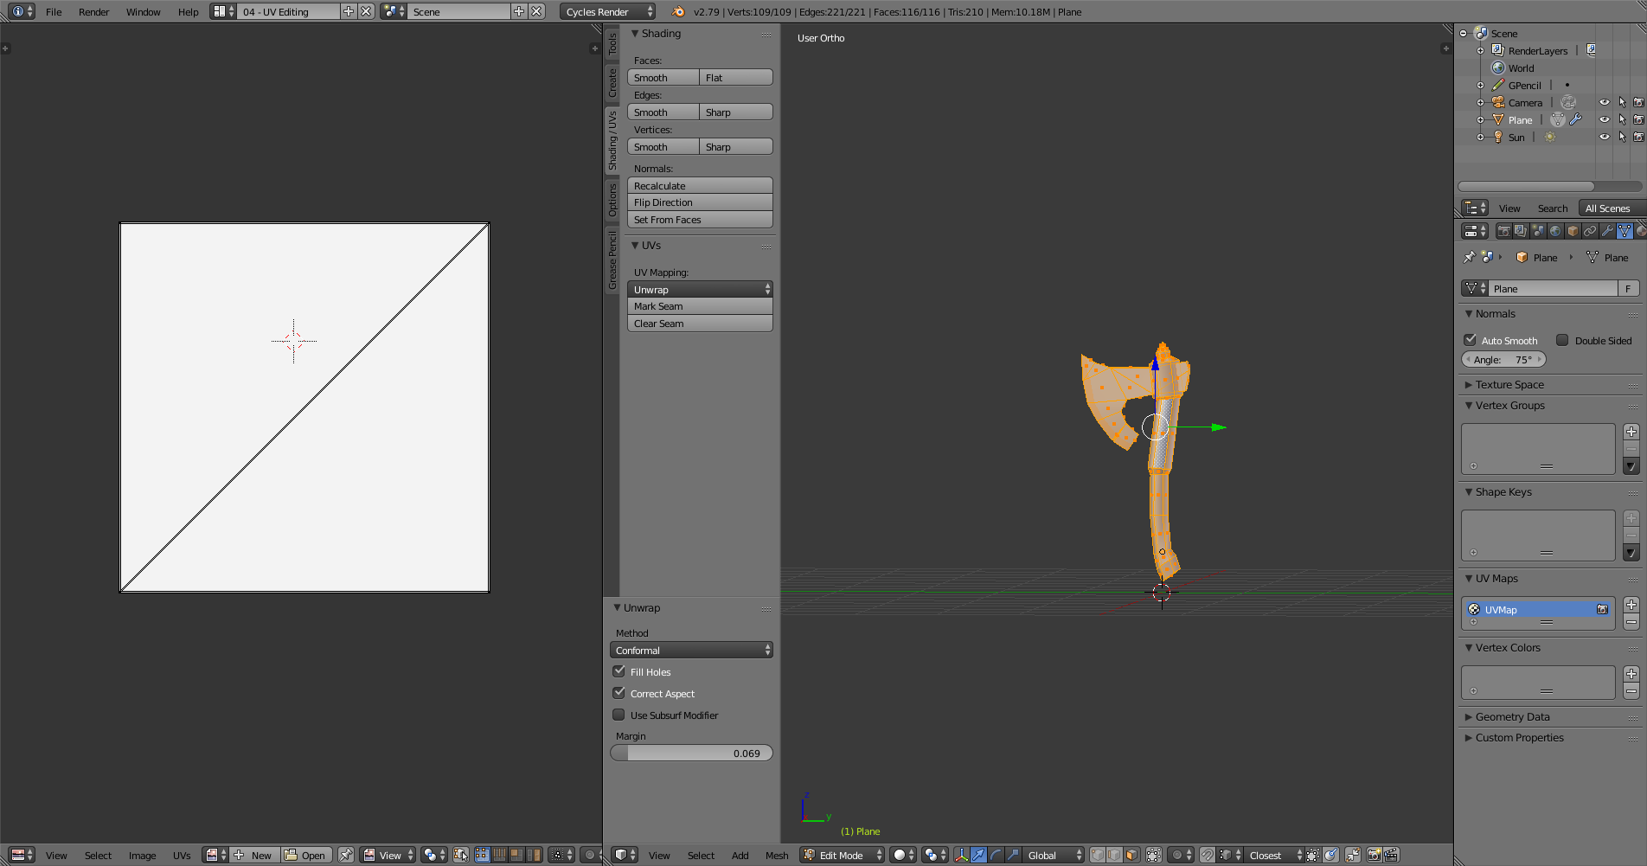Open the File menu
Viewport: 1647px width, 866px height.
(54, 11)
